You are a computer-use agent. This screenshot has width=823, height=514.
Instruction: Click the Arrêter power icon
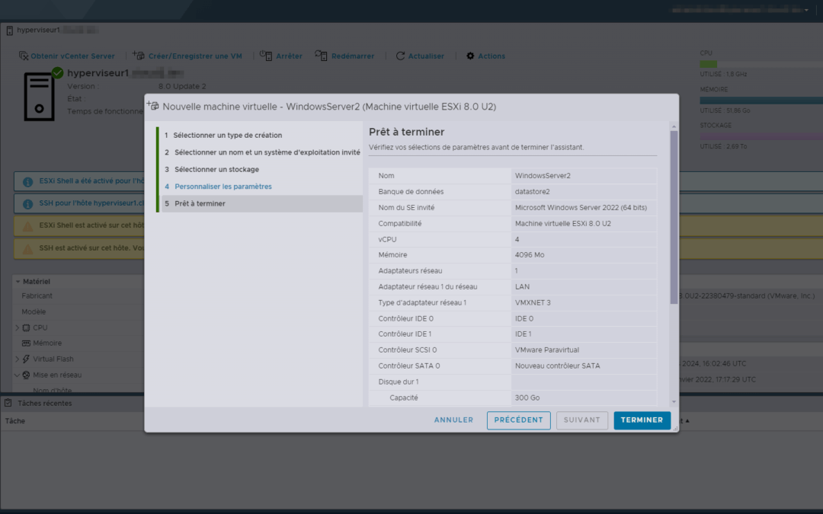pyautogui.click(x=266, y=55)
